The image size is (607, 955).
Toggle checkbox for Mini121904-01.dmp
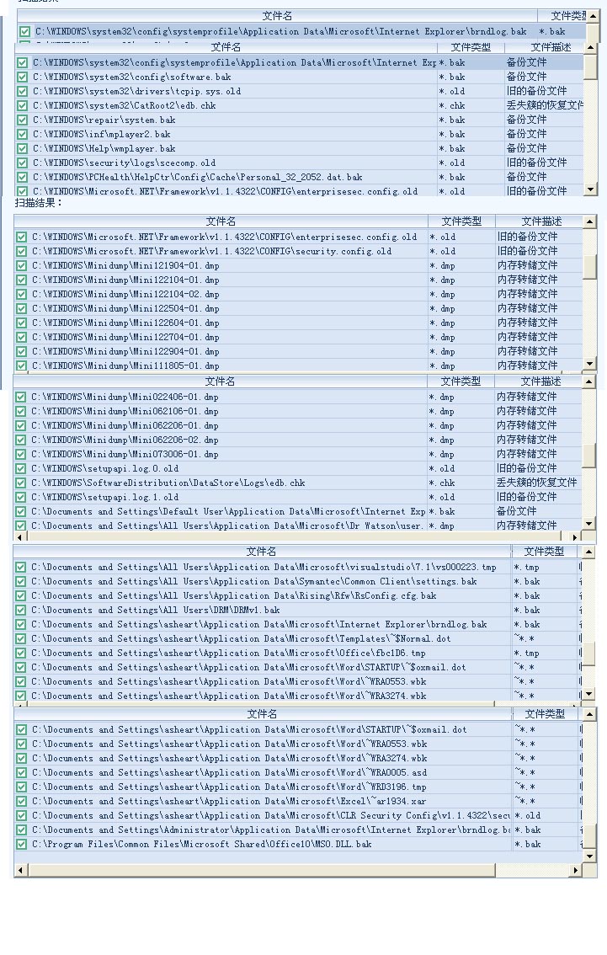click(x=22, y=266)
